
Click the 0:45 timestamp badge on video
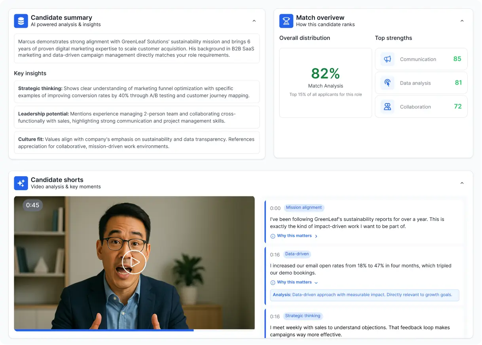click(33, 205)
